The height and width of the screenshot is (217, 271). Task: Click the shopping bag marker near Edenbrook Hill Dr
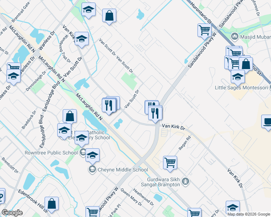[x=51, y=204]
